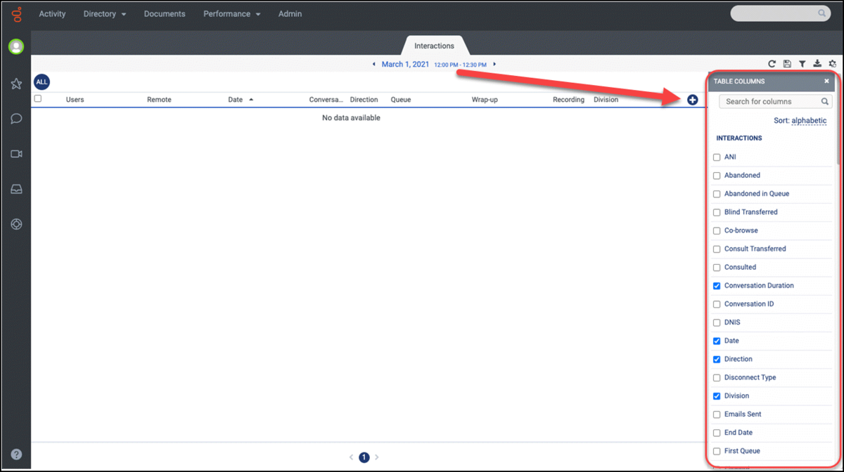844x472 pixels.
Task: Open the chat bubble sidebar icon
Action: (16, 119)
